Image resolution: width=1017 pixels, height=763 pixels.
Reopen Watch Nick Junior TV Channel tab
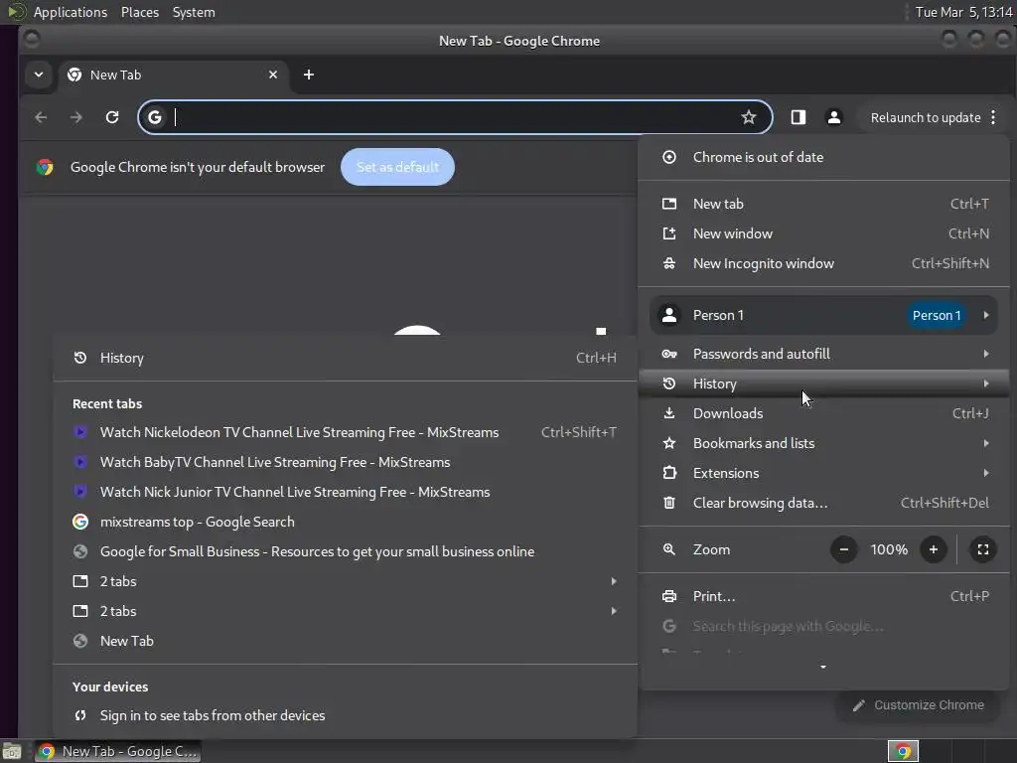(345, 492)
